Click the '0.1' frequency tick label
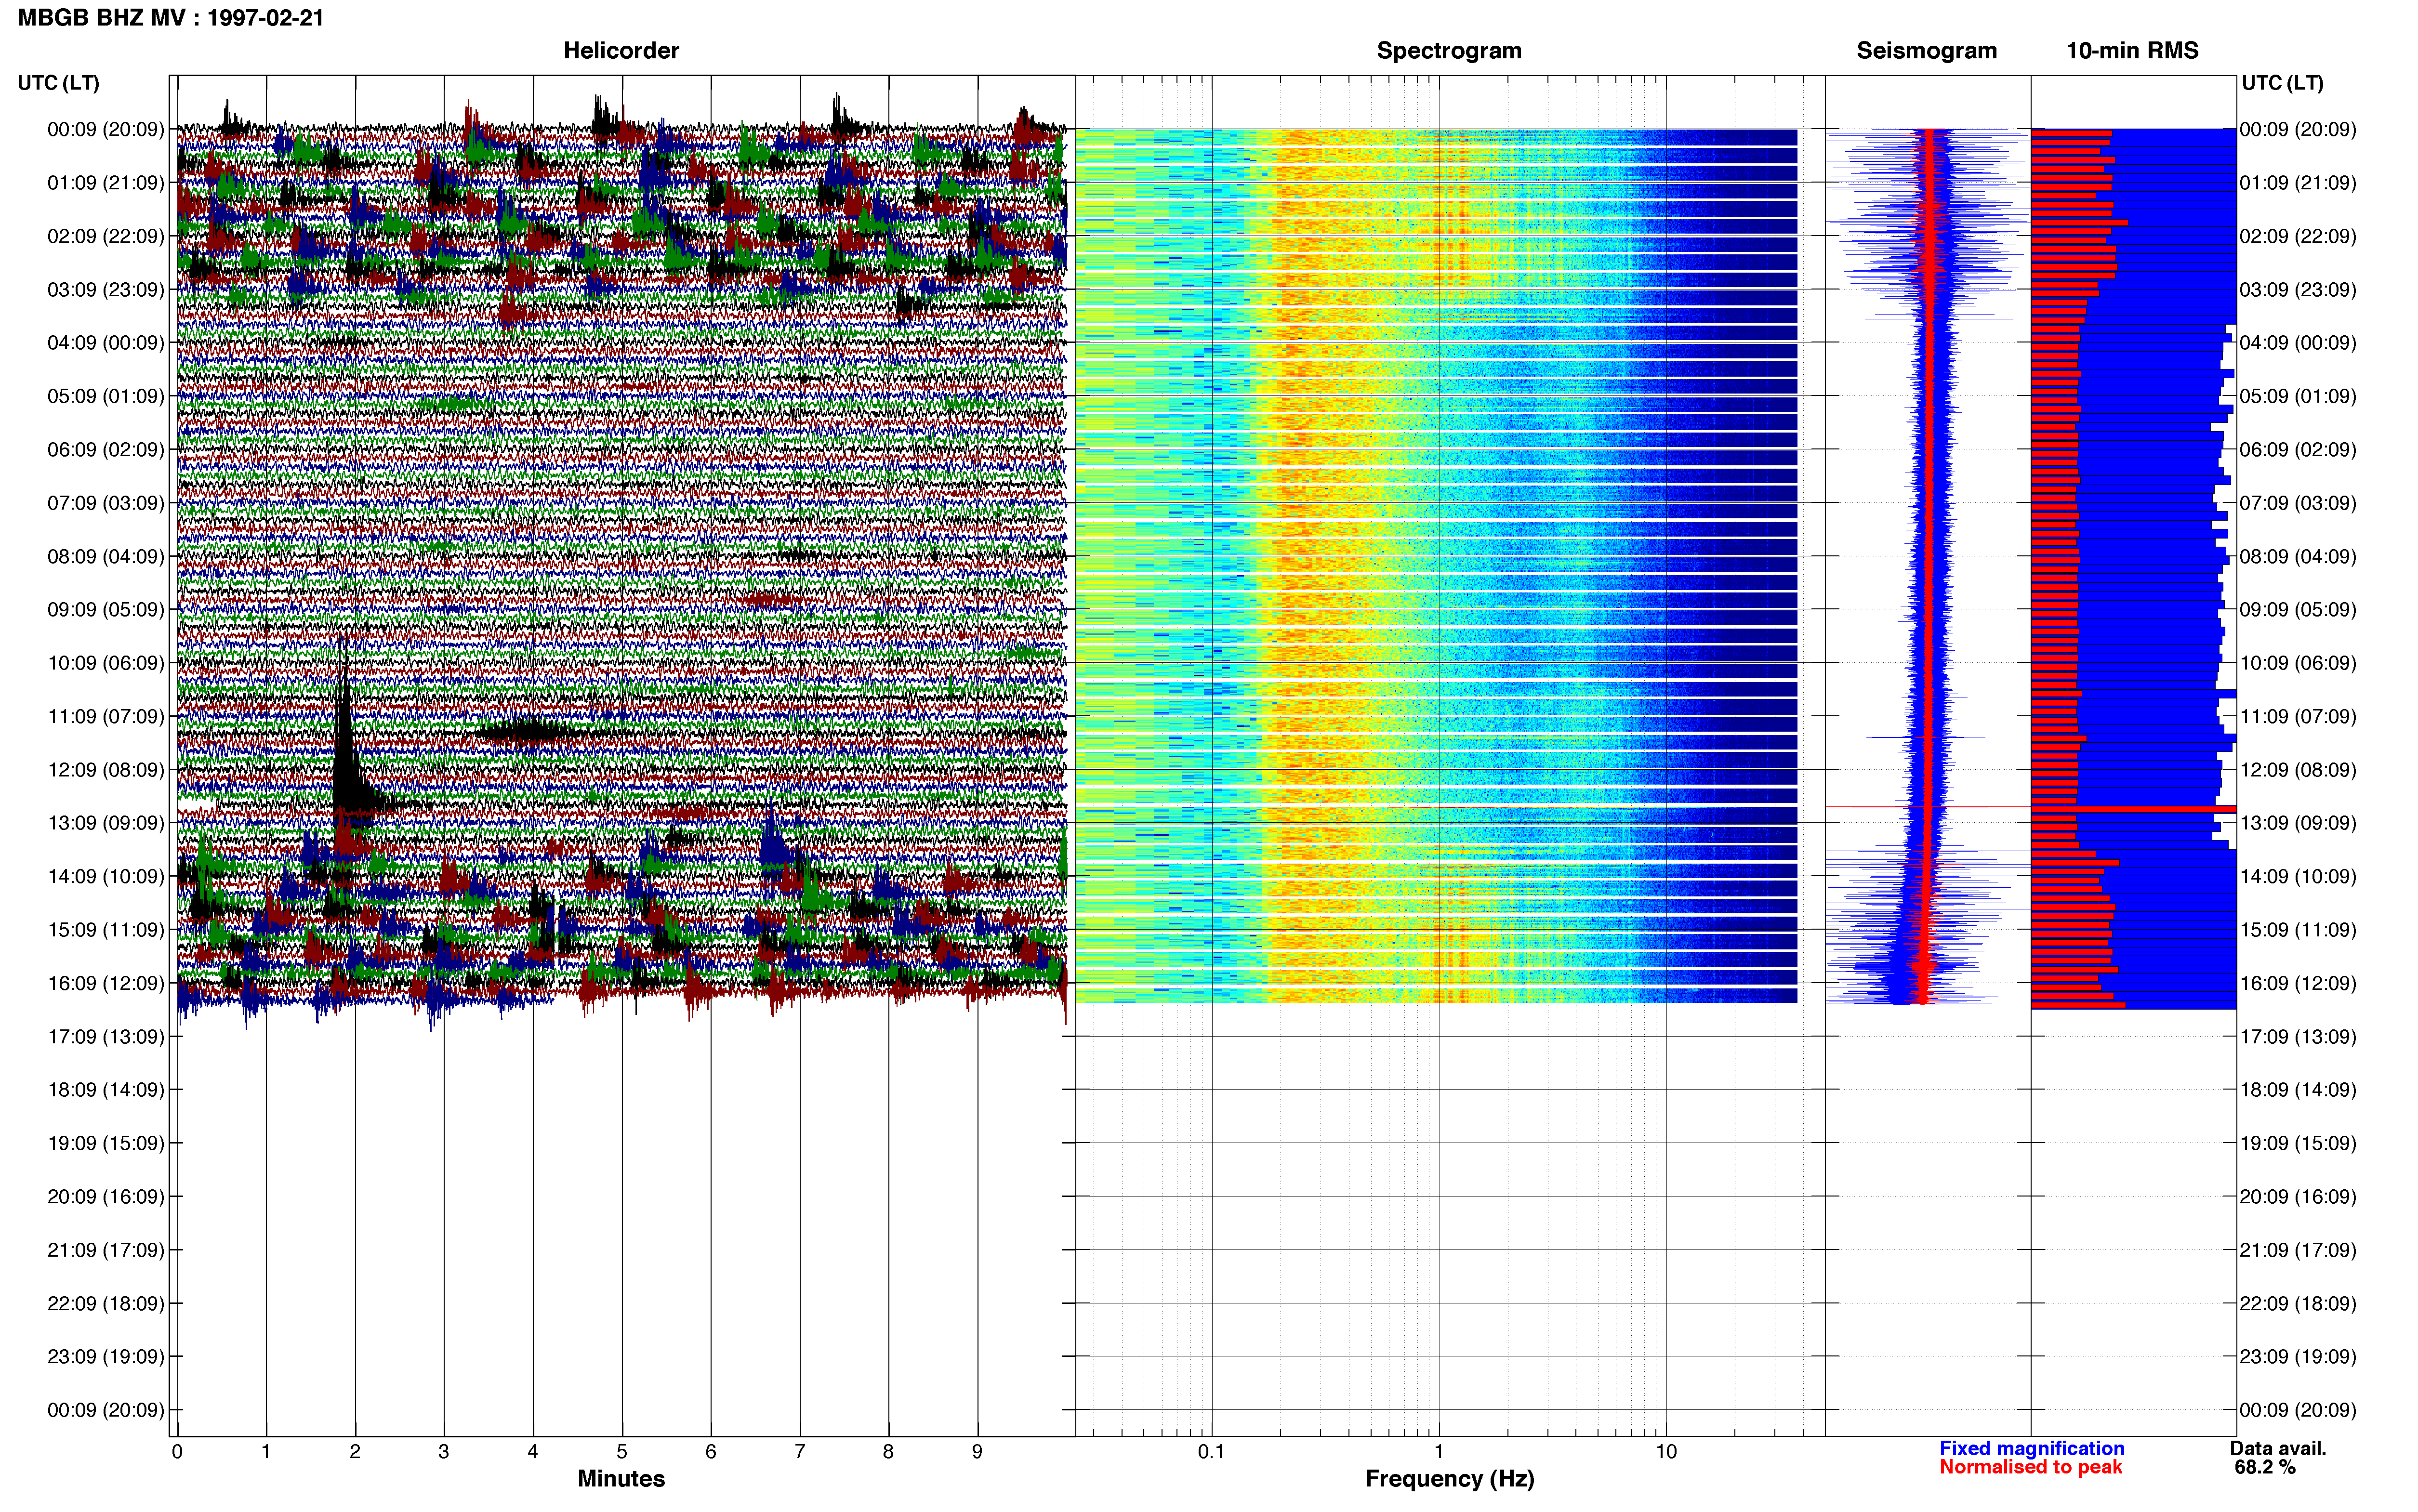2418x1512 pixels. [x=1211, y=1452]
